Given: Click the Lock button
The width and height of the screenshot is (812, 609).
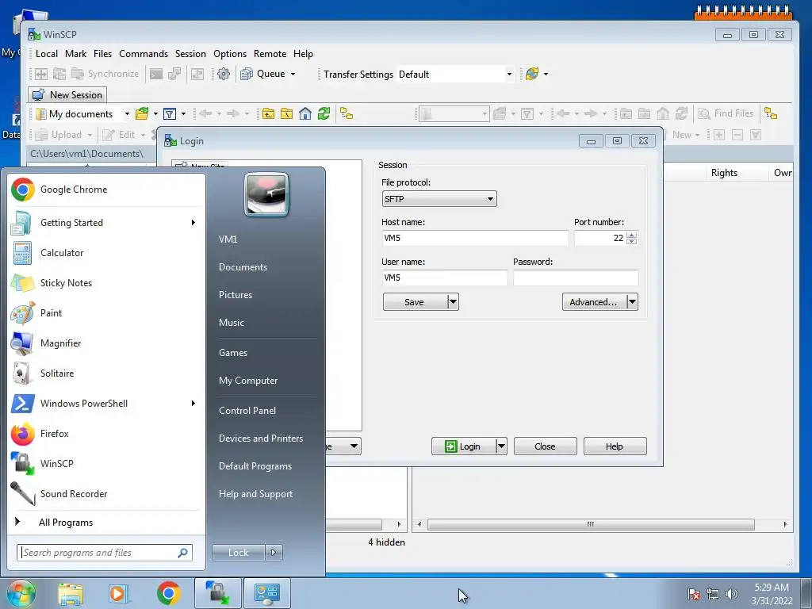Looking at the screenshot, I should pos(239,553).
